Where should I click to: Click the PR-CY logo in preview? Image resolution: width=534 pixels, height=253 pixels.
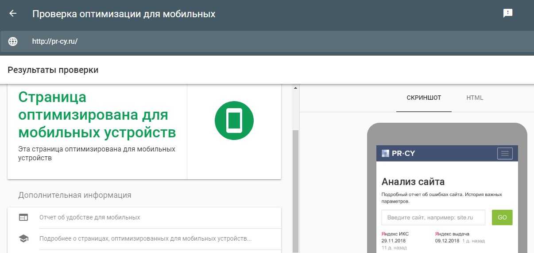click(399, 154)
